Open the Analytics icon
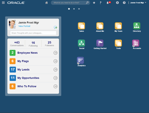Image resolution: width=149 pixels, height=113 pixels. (x=80, y=60)
